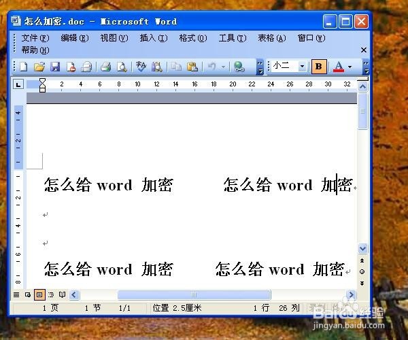Click the split box above the vertical scrollbar
The image size is (408, 340).
[363, 79]
